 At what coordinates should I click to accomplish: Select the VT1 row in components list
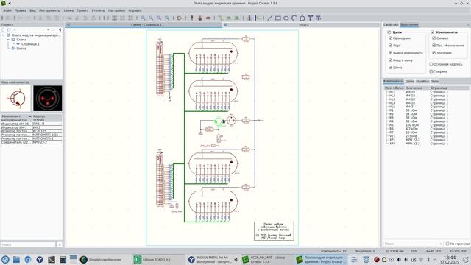click(x=426, y=136)
